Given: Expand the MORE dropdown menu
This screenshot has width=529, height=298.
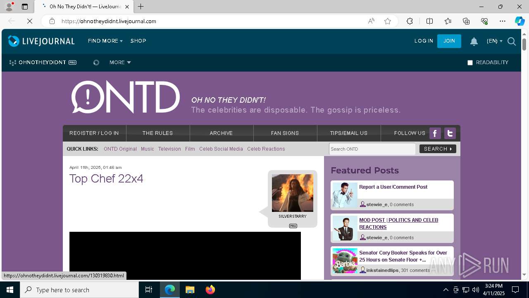Looking at the screenshot, I should tap(120, 62).
